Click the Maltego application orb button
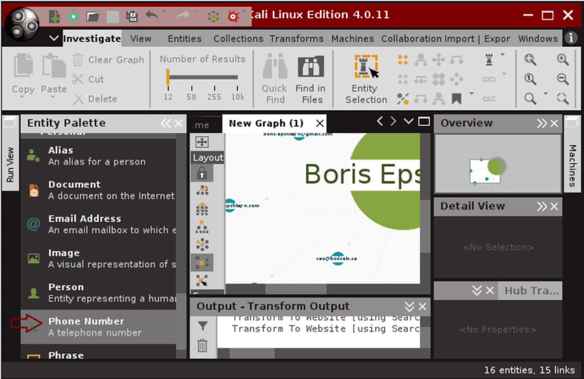Viewport: 584px width, 379px height. click(22, 23)
